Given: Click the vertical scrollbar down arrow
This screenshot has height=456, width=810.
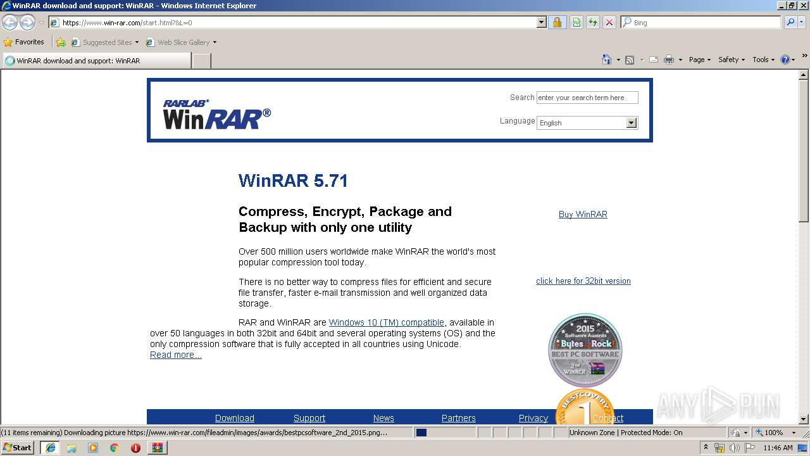Looking at the screenshot, I should (804, 419).
